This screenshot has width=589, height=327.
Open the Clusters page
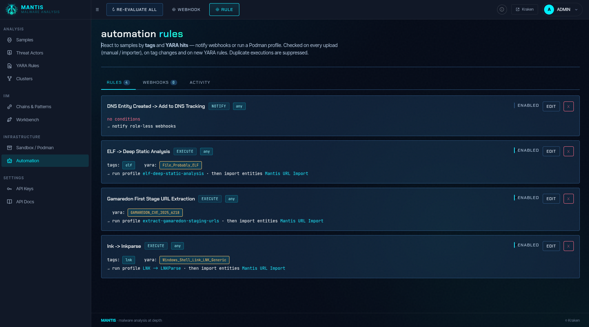(x=45, y=79)
